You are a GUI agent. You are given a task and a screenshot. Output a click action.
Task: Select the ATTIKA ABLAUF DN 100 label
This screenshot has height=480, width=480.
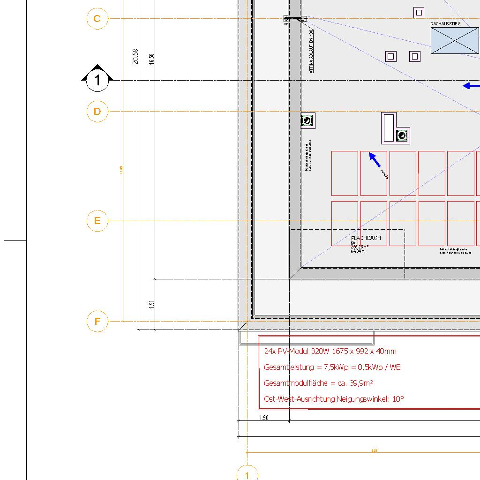click(311, 51)
